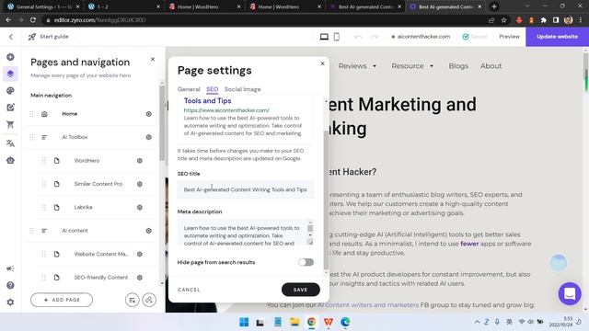This screenshot has height=331, width=589.
Task: Toggle Hide page from search results
Action: point(306,262)
